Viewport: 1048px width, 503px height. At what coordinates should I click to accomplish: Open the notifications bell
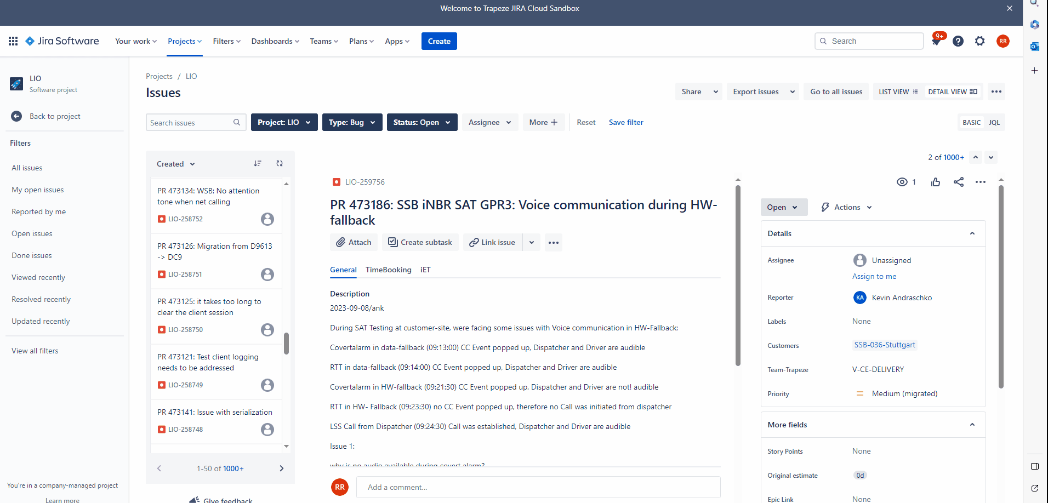pos(937,41)
